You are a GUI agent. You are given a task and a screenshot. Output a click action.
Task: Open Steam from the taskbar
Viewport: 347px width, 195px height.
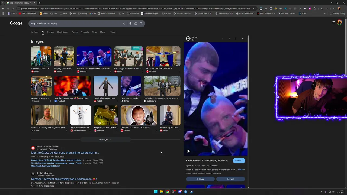pyautogui.click(x=191, y=192)
